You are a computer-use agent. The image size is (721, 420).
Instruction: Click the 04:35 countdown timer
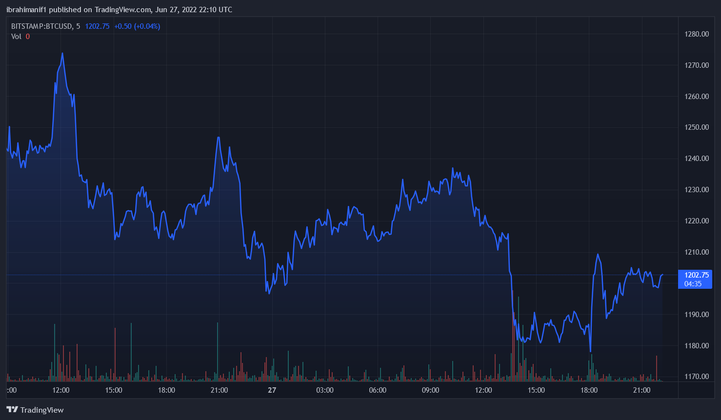[693, 284]
